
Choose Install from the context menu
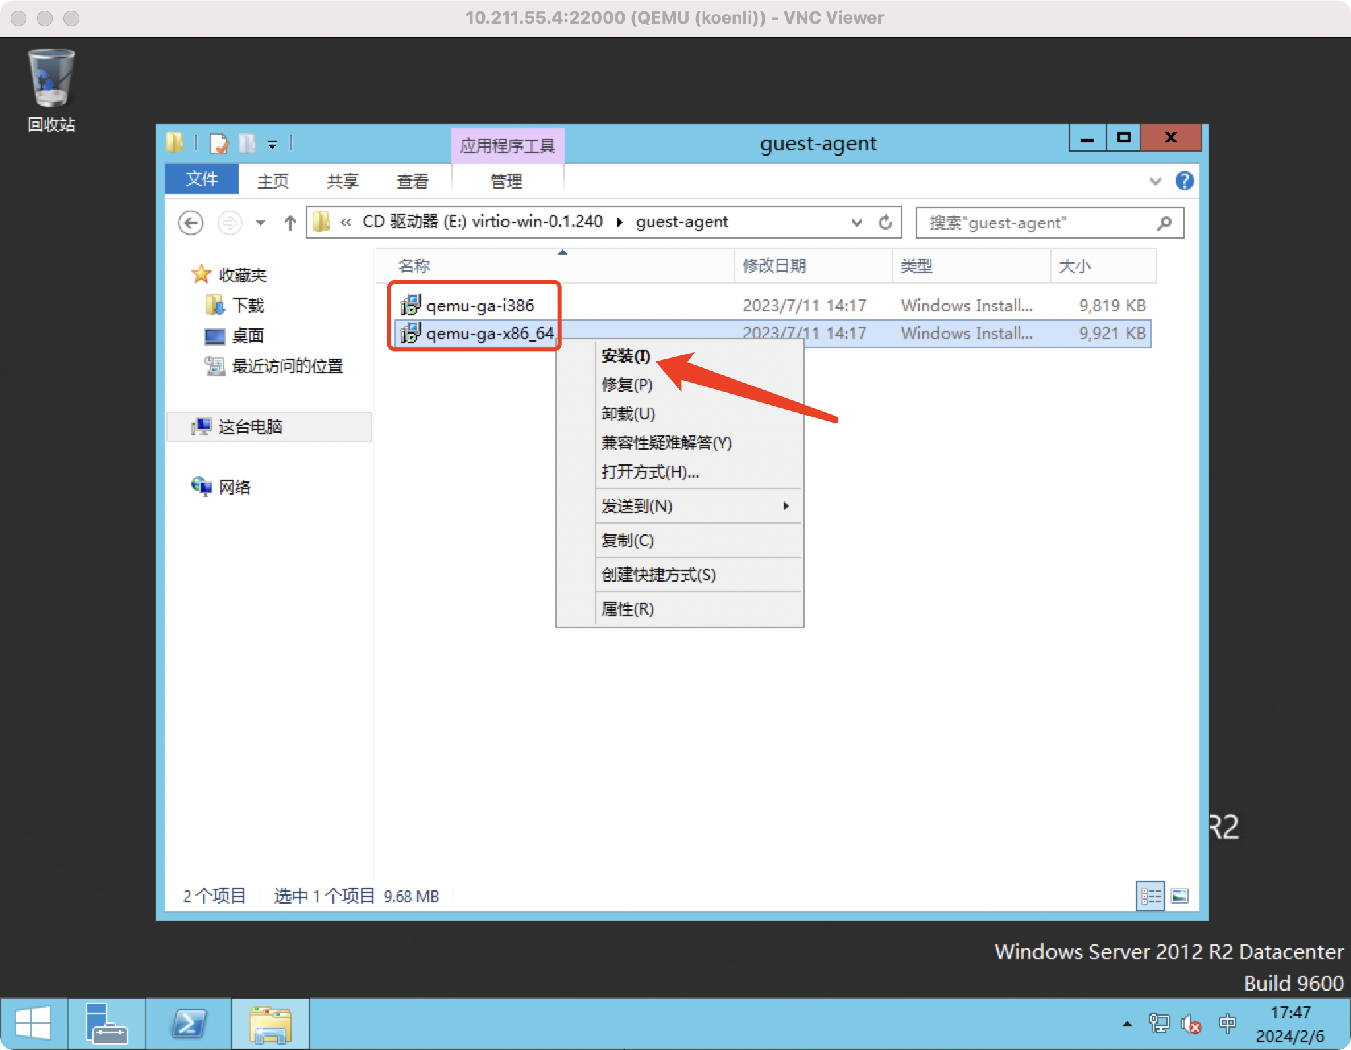point(626,356)
